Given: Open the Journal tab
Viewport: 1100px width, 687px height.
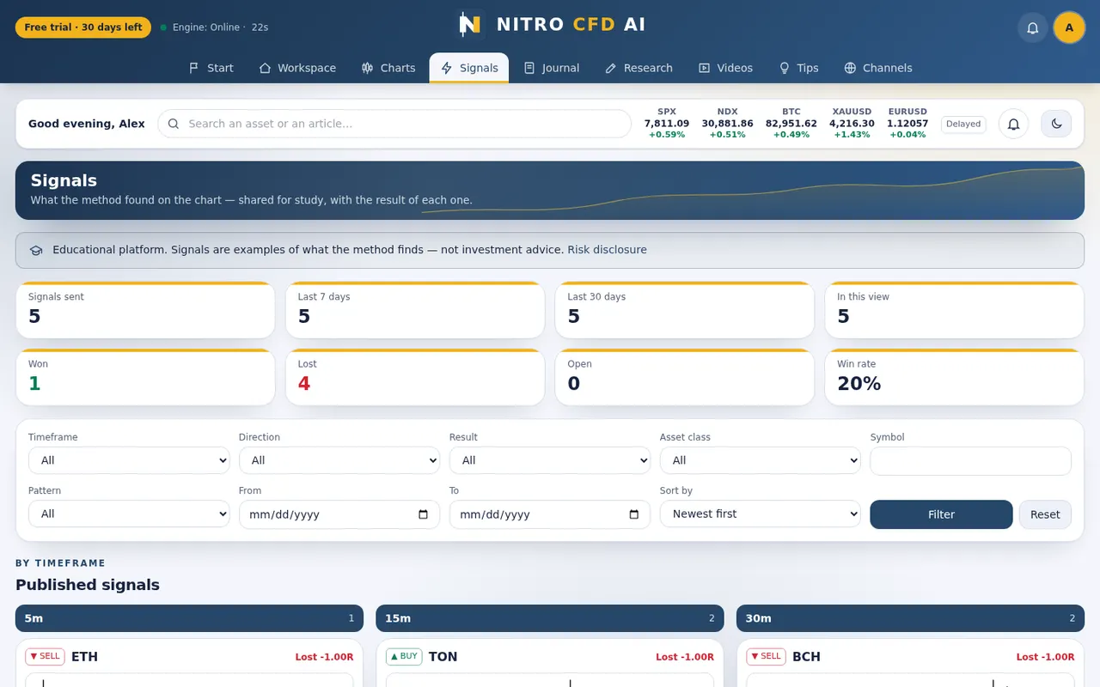Looking at the screenshot, I should pyautogui.click(x=552, y=68).
